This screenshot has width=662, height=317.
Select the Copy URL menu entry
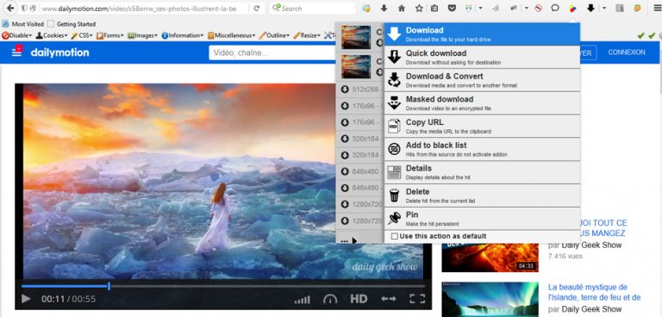[x=482, y=127]
